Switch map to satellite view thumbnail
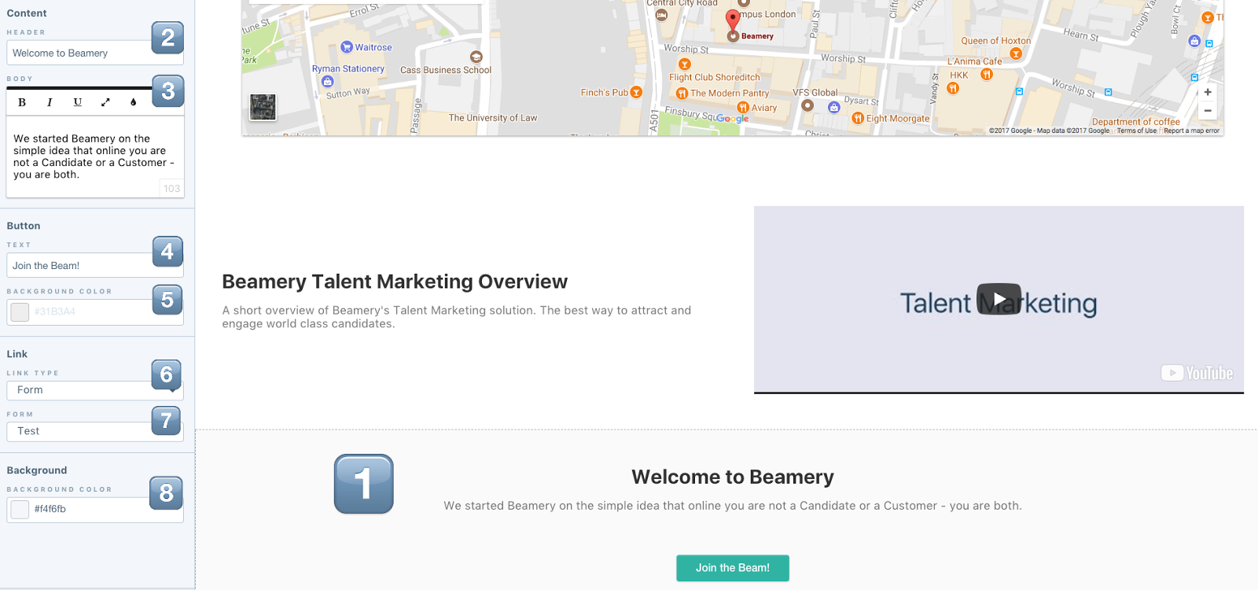Viewport: 1258px width, 590px height. click(x=263, y=107)
